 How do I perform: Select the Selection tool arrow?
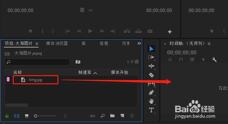[151, 49]
